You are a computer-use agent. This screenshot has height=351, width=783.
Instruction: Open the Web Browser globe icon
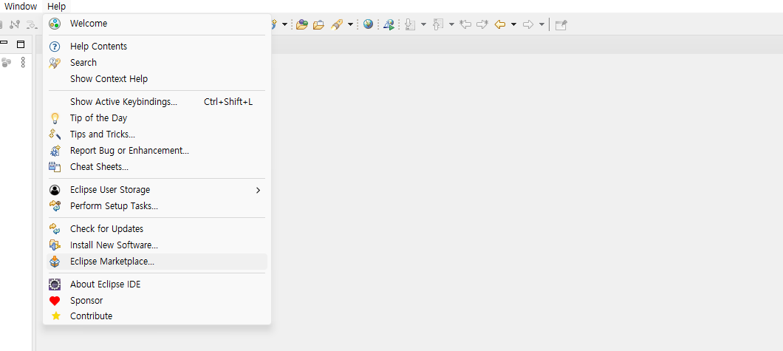[x=368, y=24]
